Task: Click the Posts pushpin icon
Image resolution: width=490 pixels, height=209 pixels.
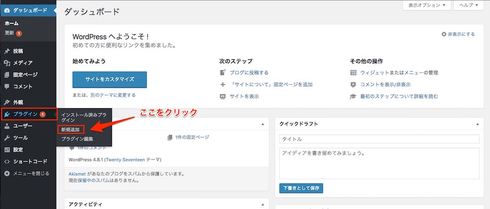Action: pos(7,51)
